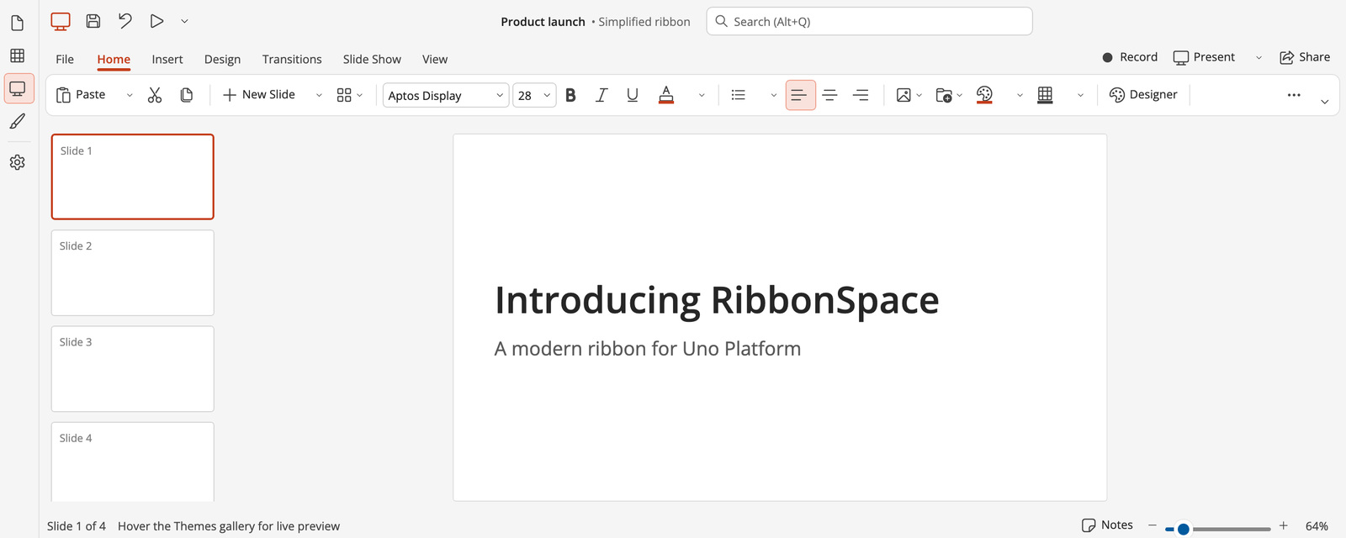Click the Record button
The width and height of the screenshot is (1346, 538).
coord(1130,57)
